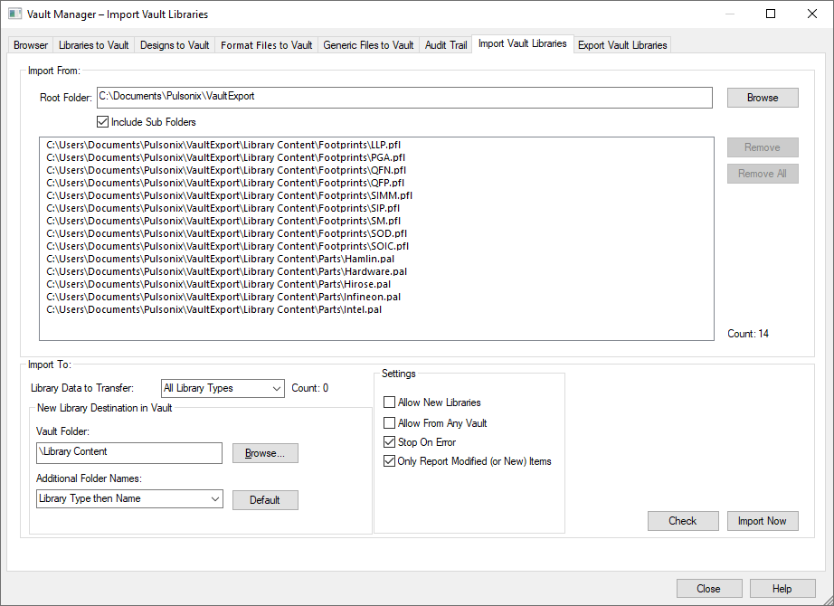The image size is (834, 606).
Task: Reset folder names with Default button
Action: pyautogui.click(x=265, y=499)
